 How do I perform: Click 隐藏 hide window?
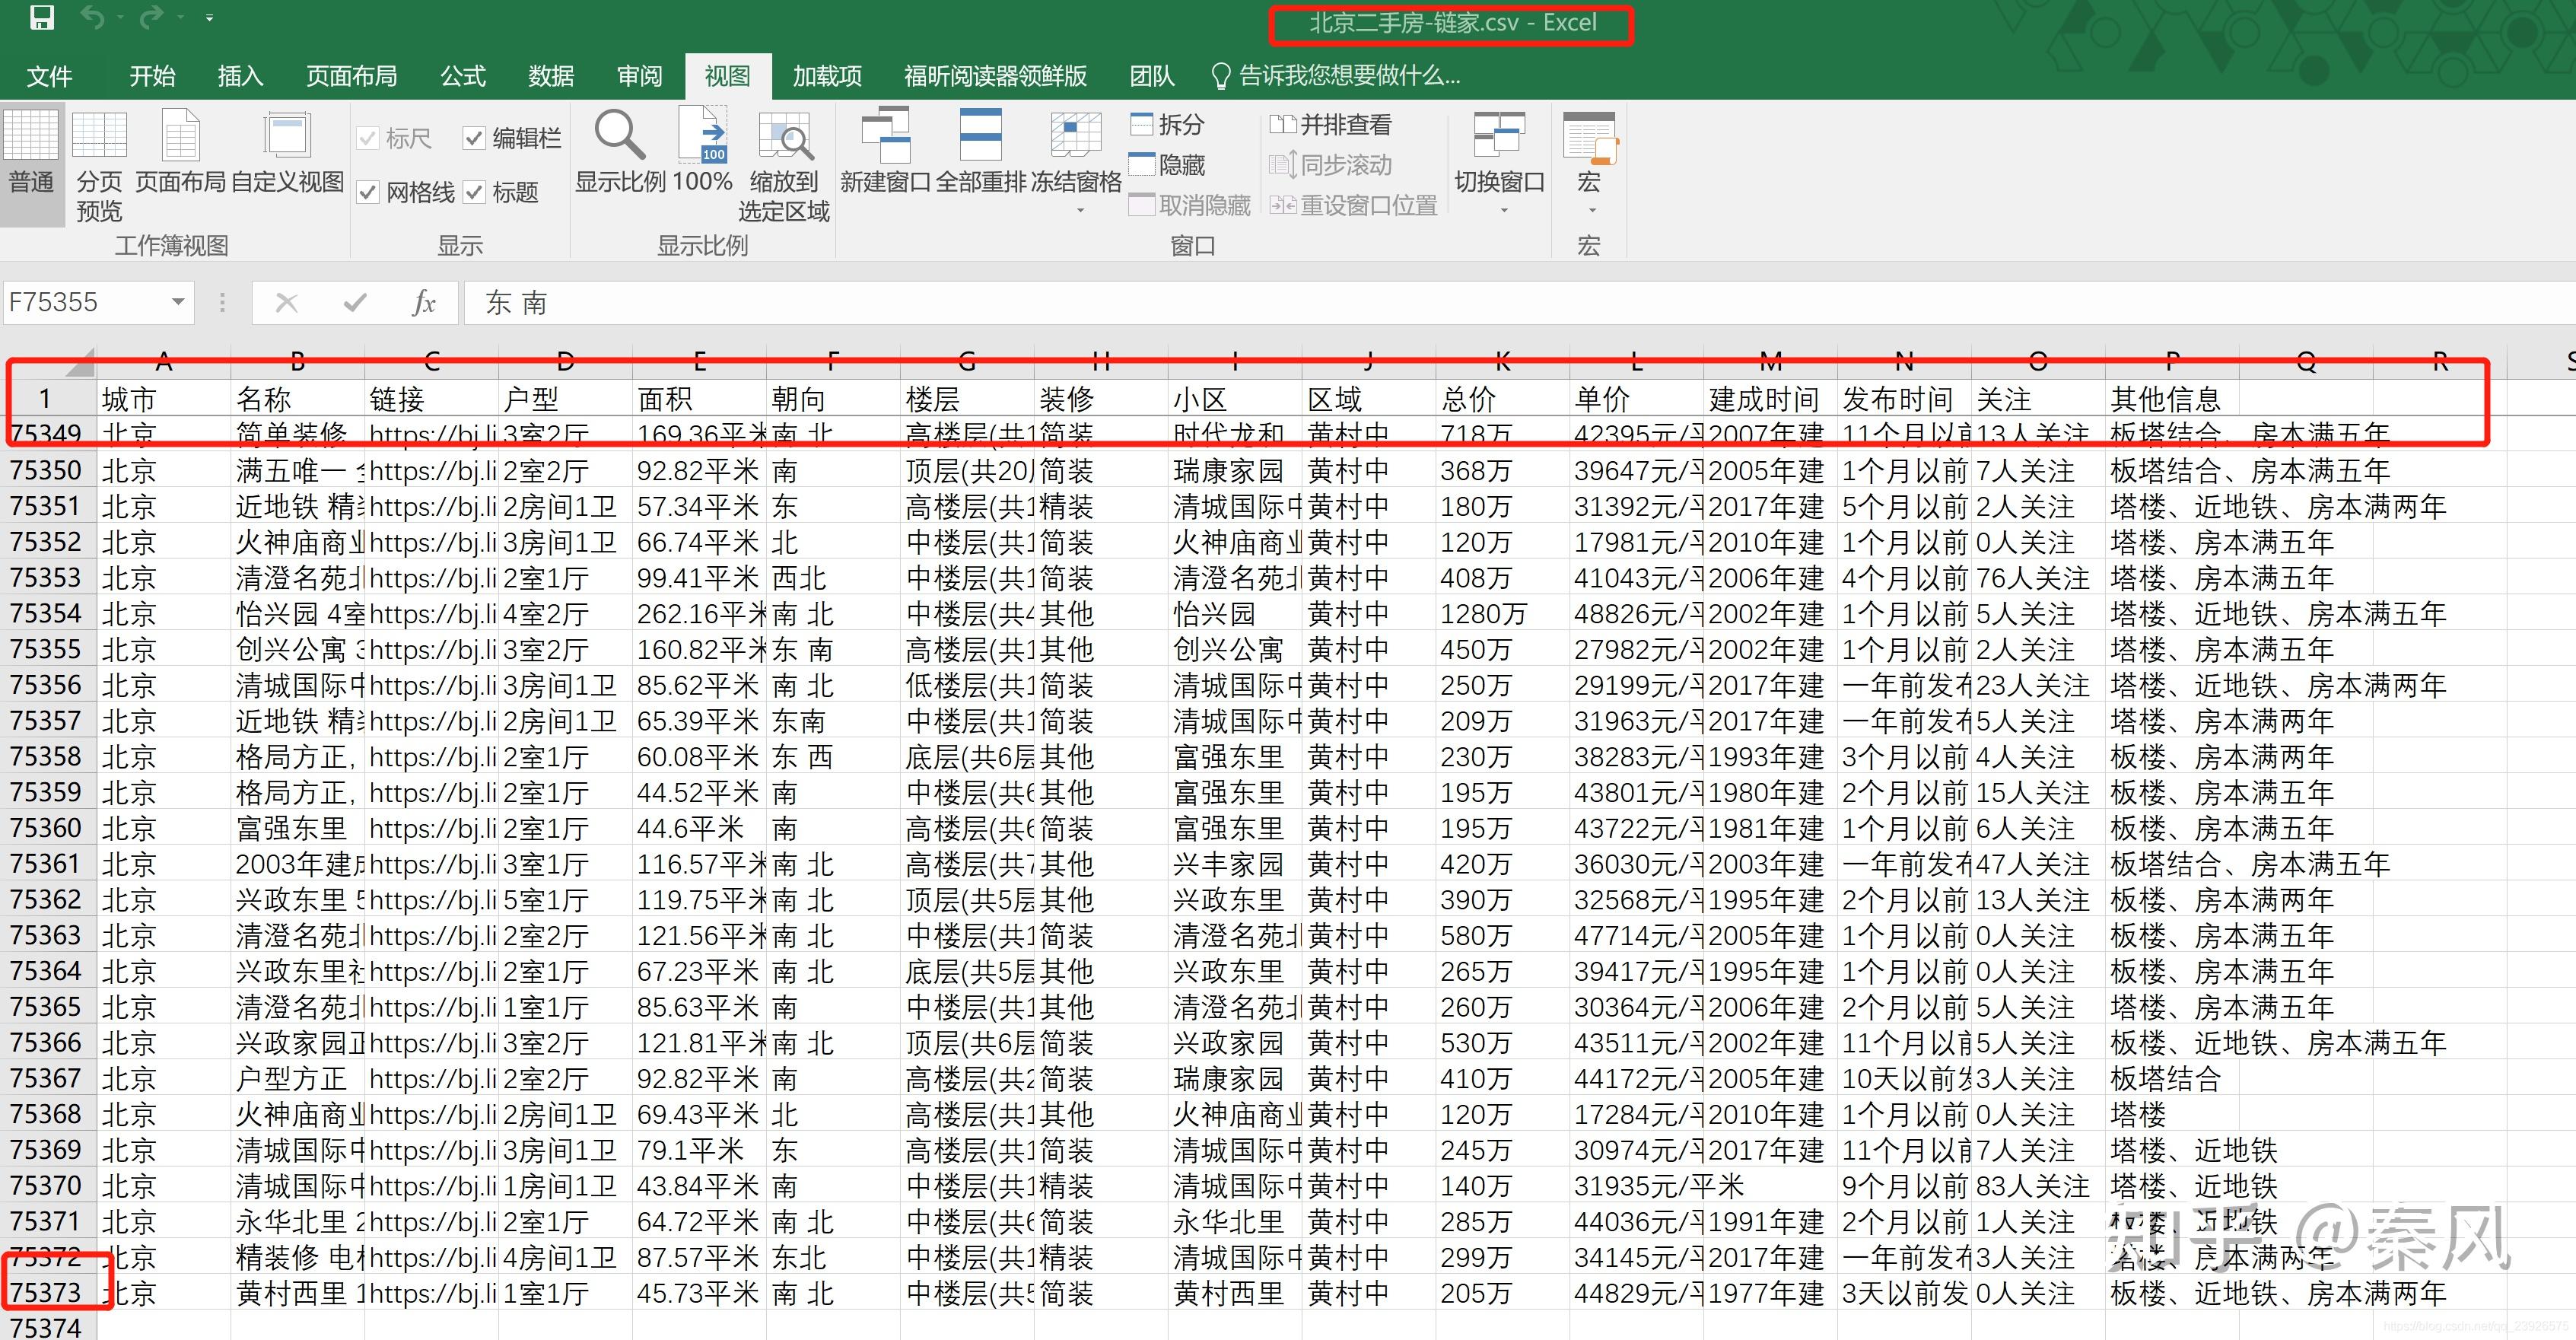click(x=1167, y=165)
